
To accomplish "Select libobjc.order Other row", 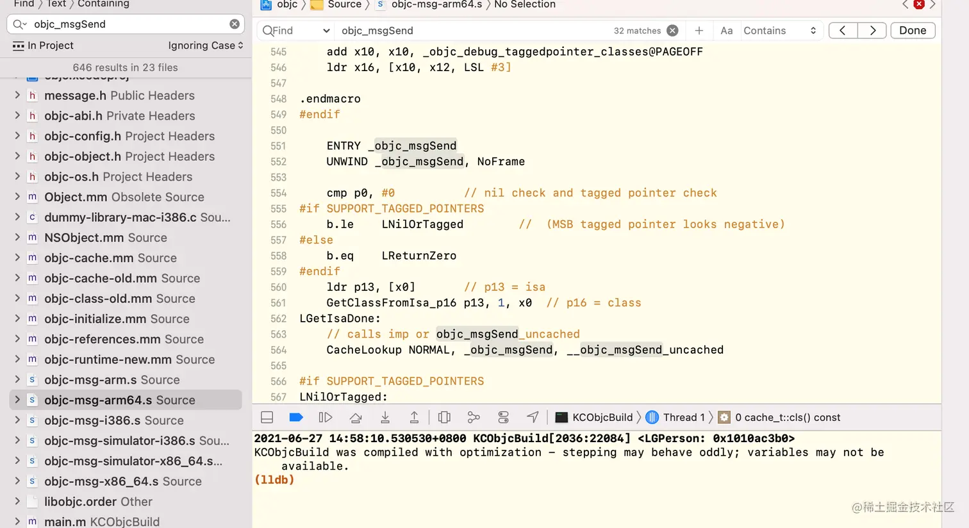I will point(126,502).
